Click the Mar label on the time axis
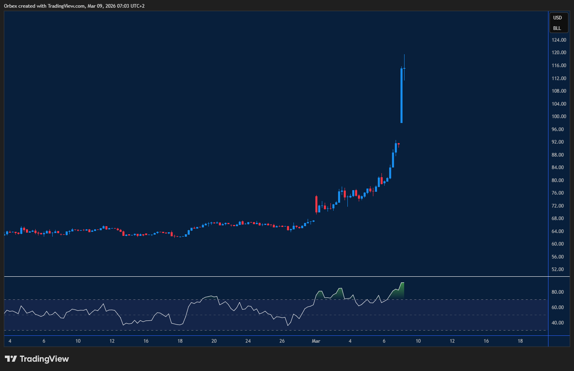This screenshot has height=371, width=574. pyautogui.click(x=316, y=341)
